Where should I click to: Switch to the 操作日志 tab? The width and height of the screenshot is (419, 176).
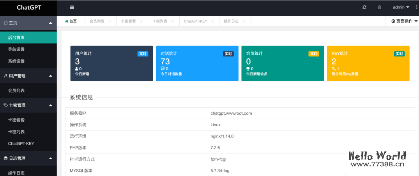[x=231, y=21]
